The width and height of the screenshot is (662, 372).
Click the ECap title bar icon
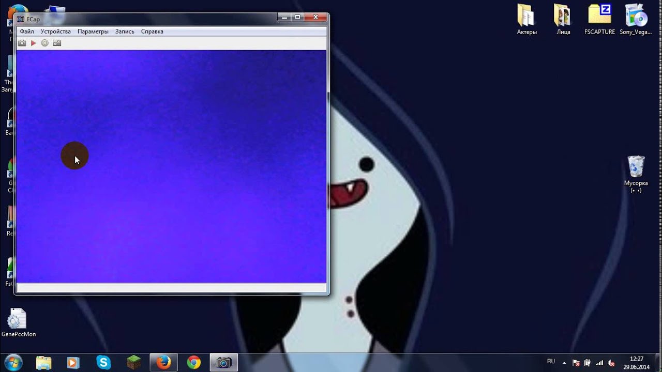(21, 19)
